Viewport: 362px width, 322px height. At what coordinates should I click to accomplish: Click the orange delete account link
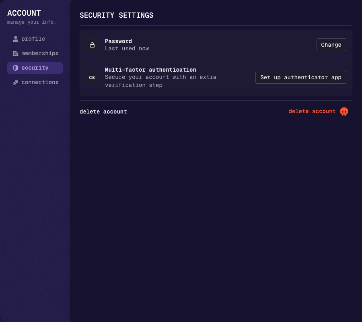(312, 111)
